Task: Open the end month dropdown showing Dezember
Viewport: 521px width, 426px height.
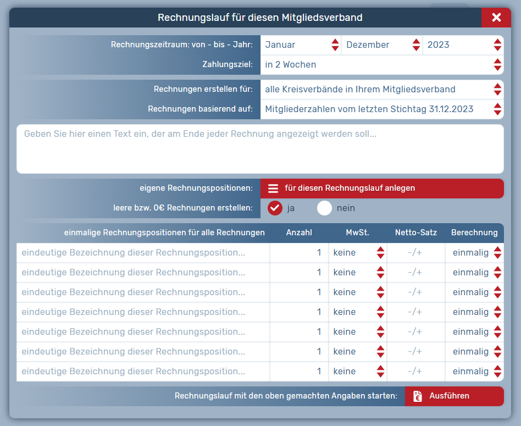Action: click(x=381, y=45)
